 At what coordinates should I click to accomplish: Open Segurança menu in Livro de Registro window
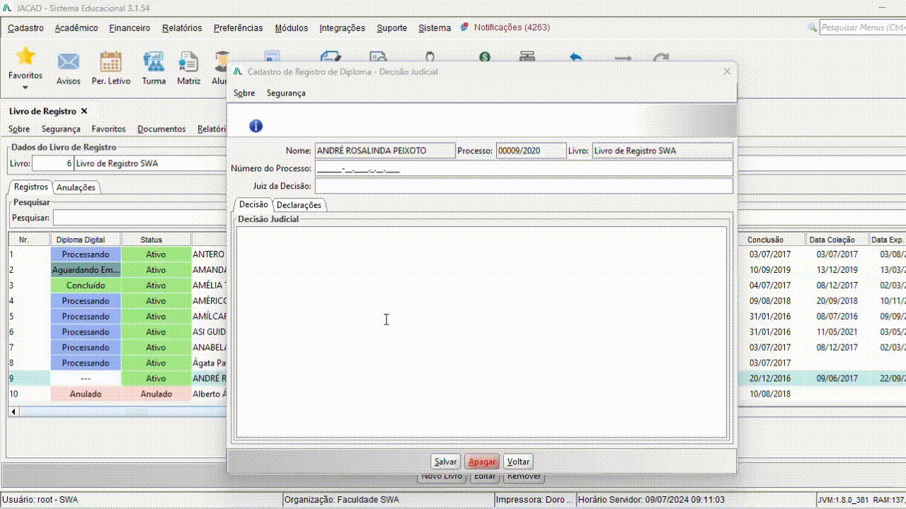(61, 129)
